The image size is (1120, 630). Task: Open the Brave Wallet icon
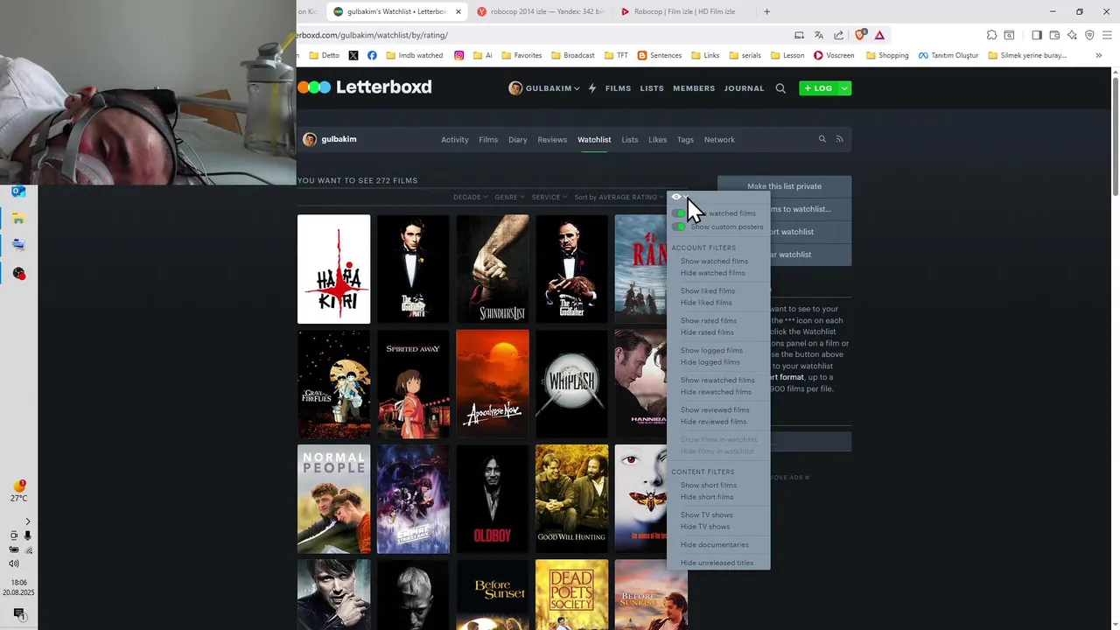(1054, 35)
